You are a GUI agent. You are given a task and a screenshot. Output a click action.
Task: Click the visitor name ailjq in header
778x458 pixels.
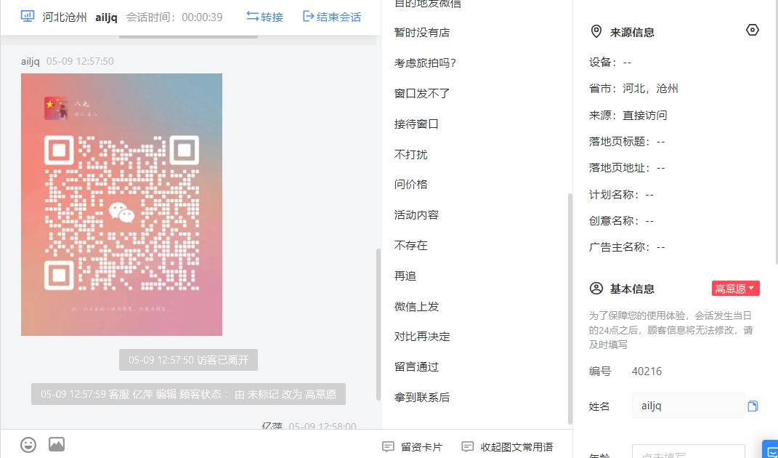click(106, 17)
